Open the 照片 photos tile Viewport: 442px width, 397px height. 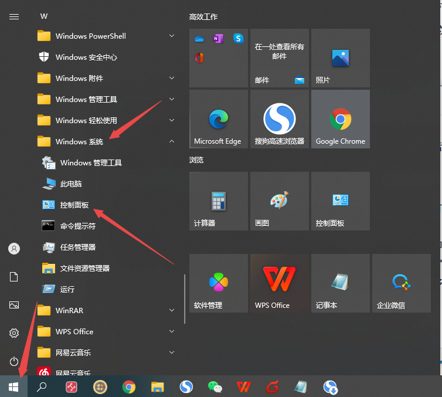340,58
